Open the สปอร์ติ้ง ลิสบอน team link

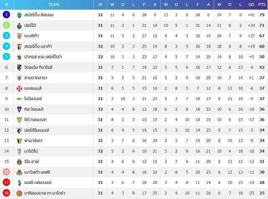tap(39, 15)
